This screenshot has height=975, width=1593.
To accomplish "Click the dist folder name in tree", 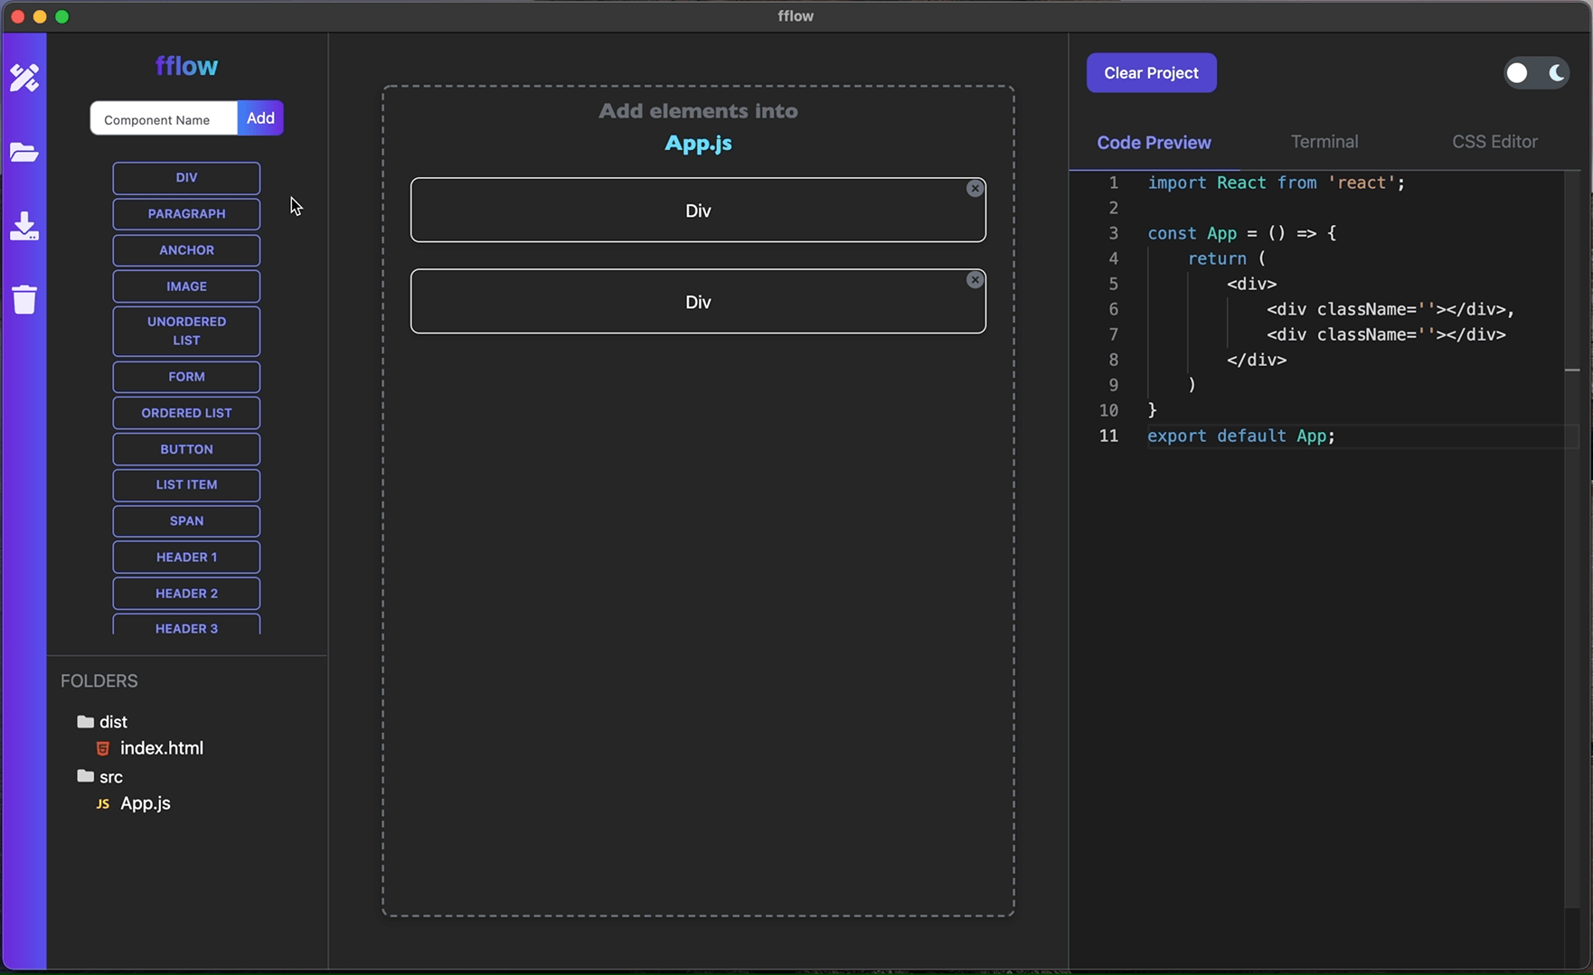I will click(x=113, y=722).
